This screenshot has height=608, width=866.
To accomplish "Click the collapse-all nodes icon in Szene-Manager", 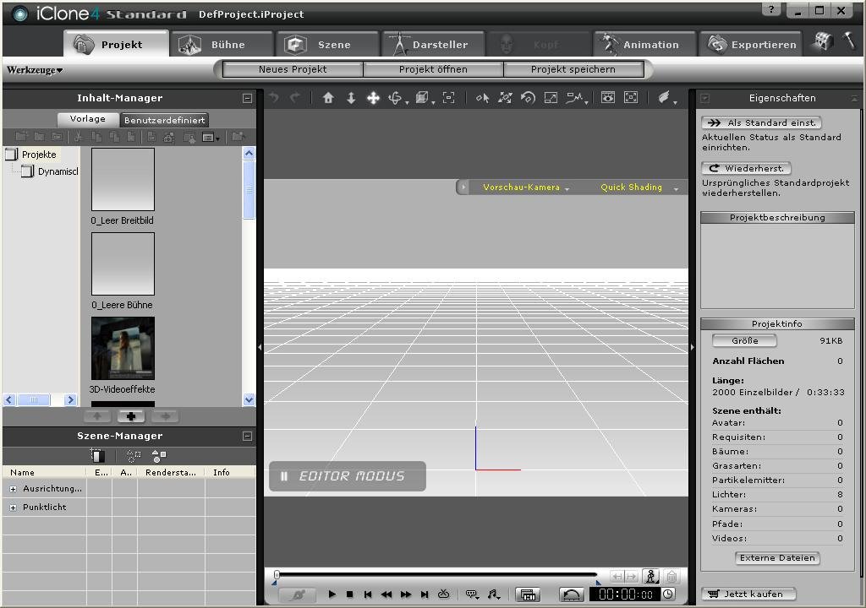I will click(x=133, y=456).
